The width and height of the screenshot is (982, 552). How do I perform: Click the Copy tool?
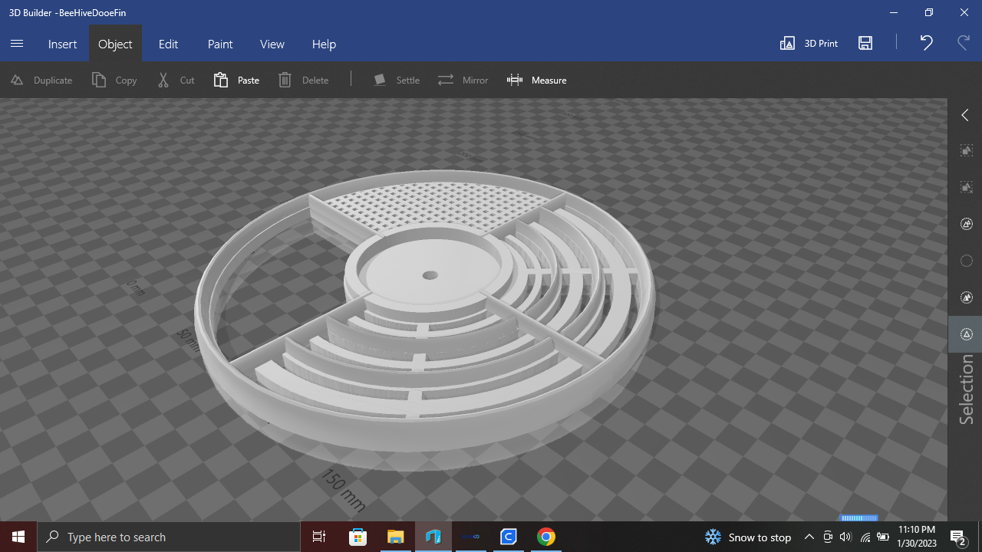pos(114,80)
